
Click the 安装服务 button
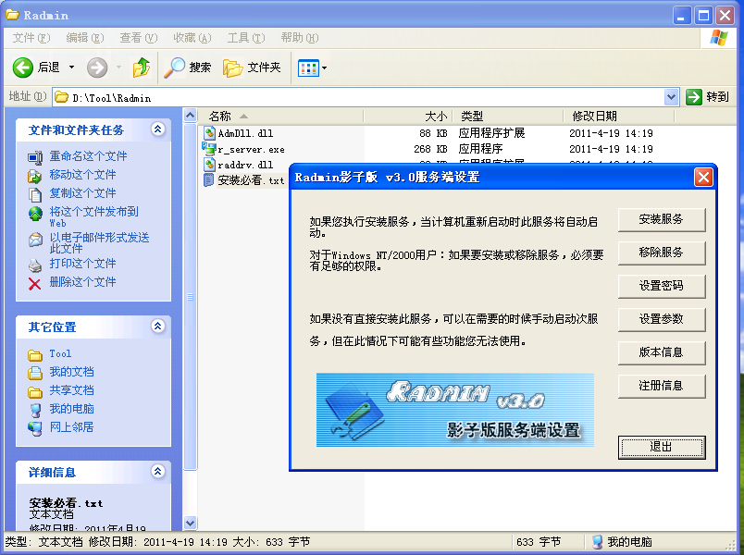click(662, 219)
